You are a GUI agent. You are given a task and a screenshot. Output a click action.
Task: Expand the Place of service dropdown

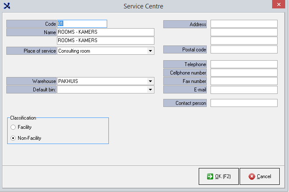coord(150,51)
